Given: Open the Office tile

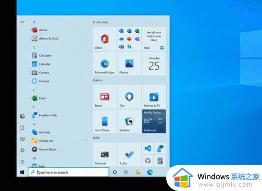Looking at the screenshot, I should click(105, 39).
